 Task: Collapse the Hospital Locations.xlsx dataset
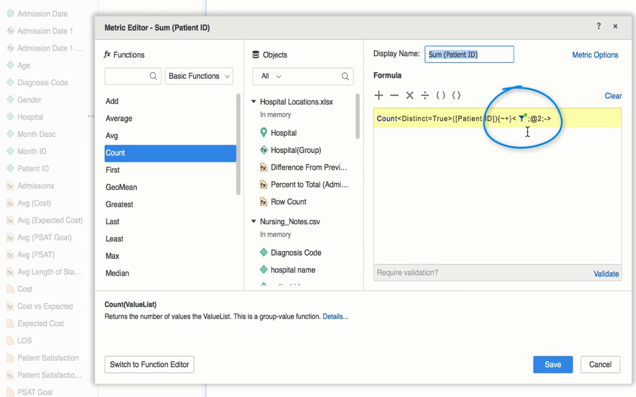254,102
